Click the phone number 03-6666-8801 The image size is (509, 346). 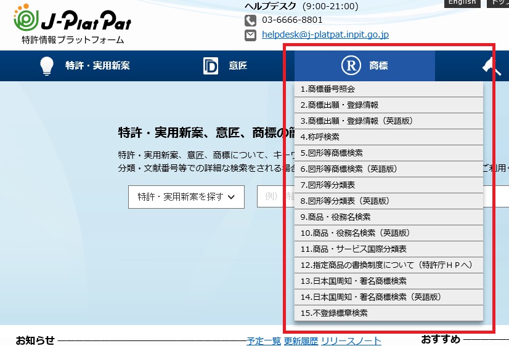pyautogui.click(x=292, y=20)
